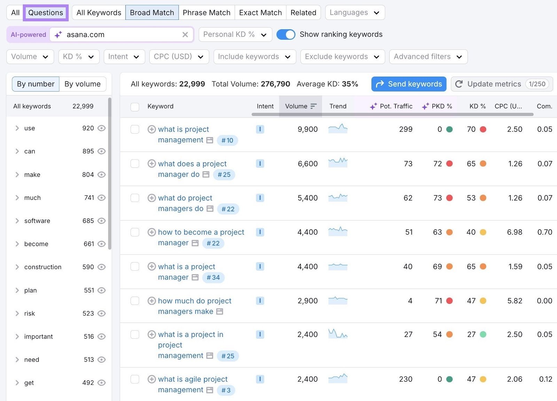557x401 pixels.
Task: Hide the "construction" group using its eye icon
Action: click(x=101, y=267)
